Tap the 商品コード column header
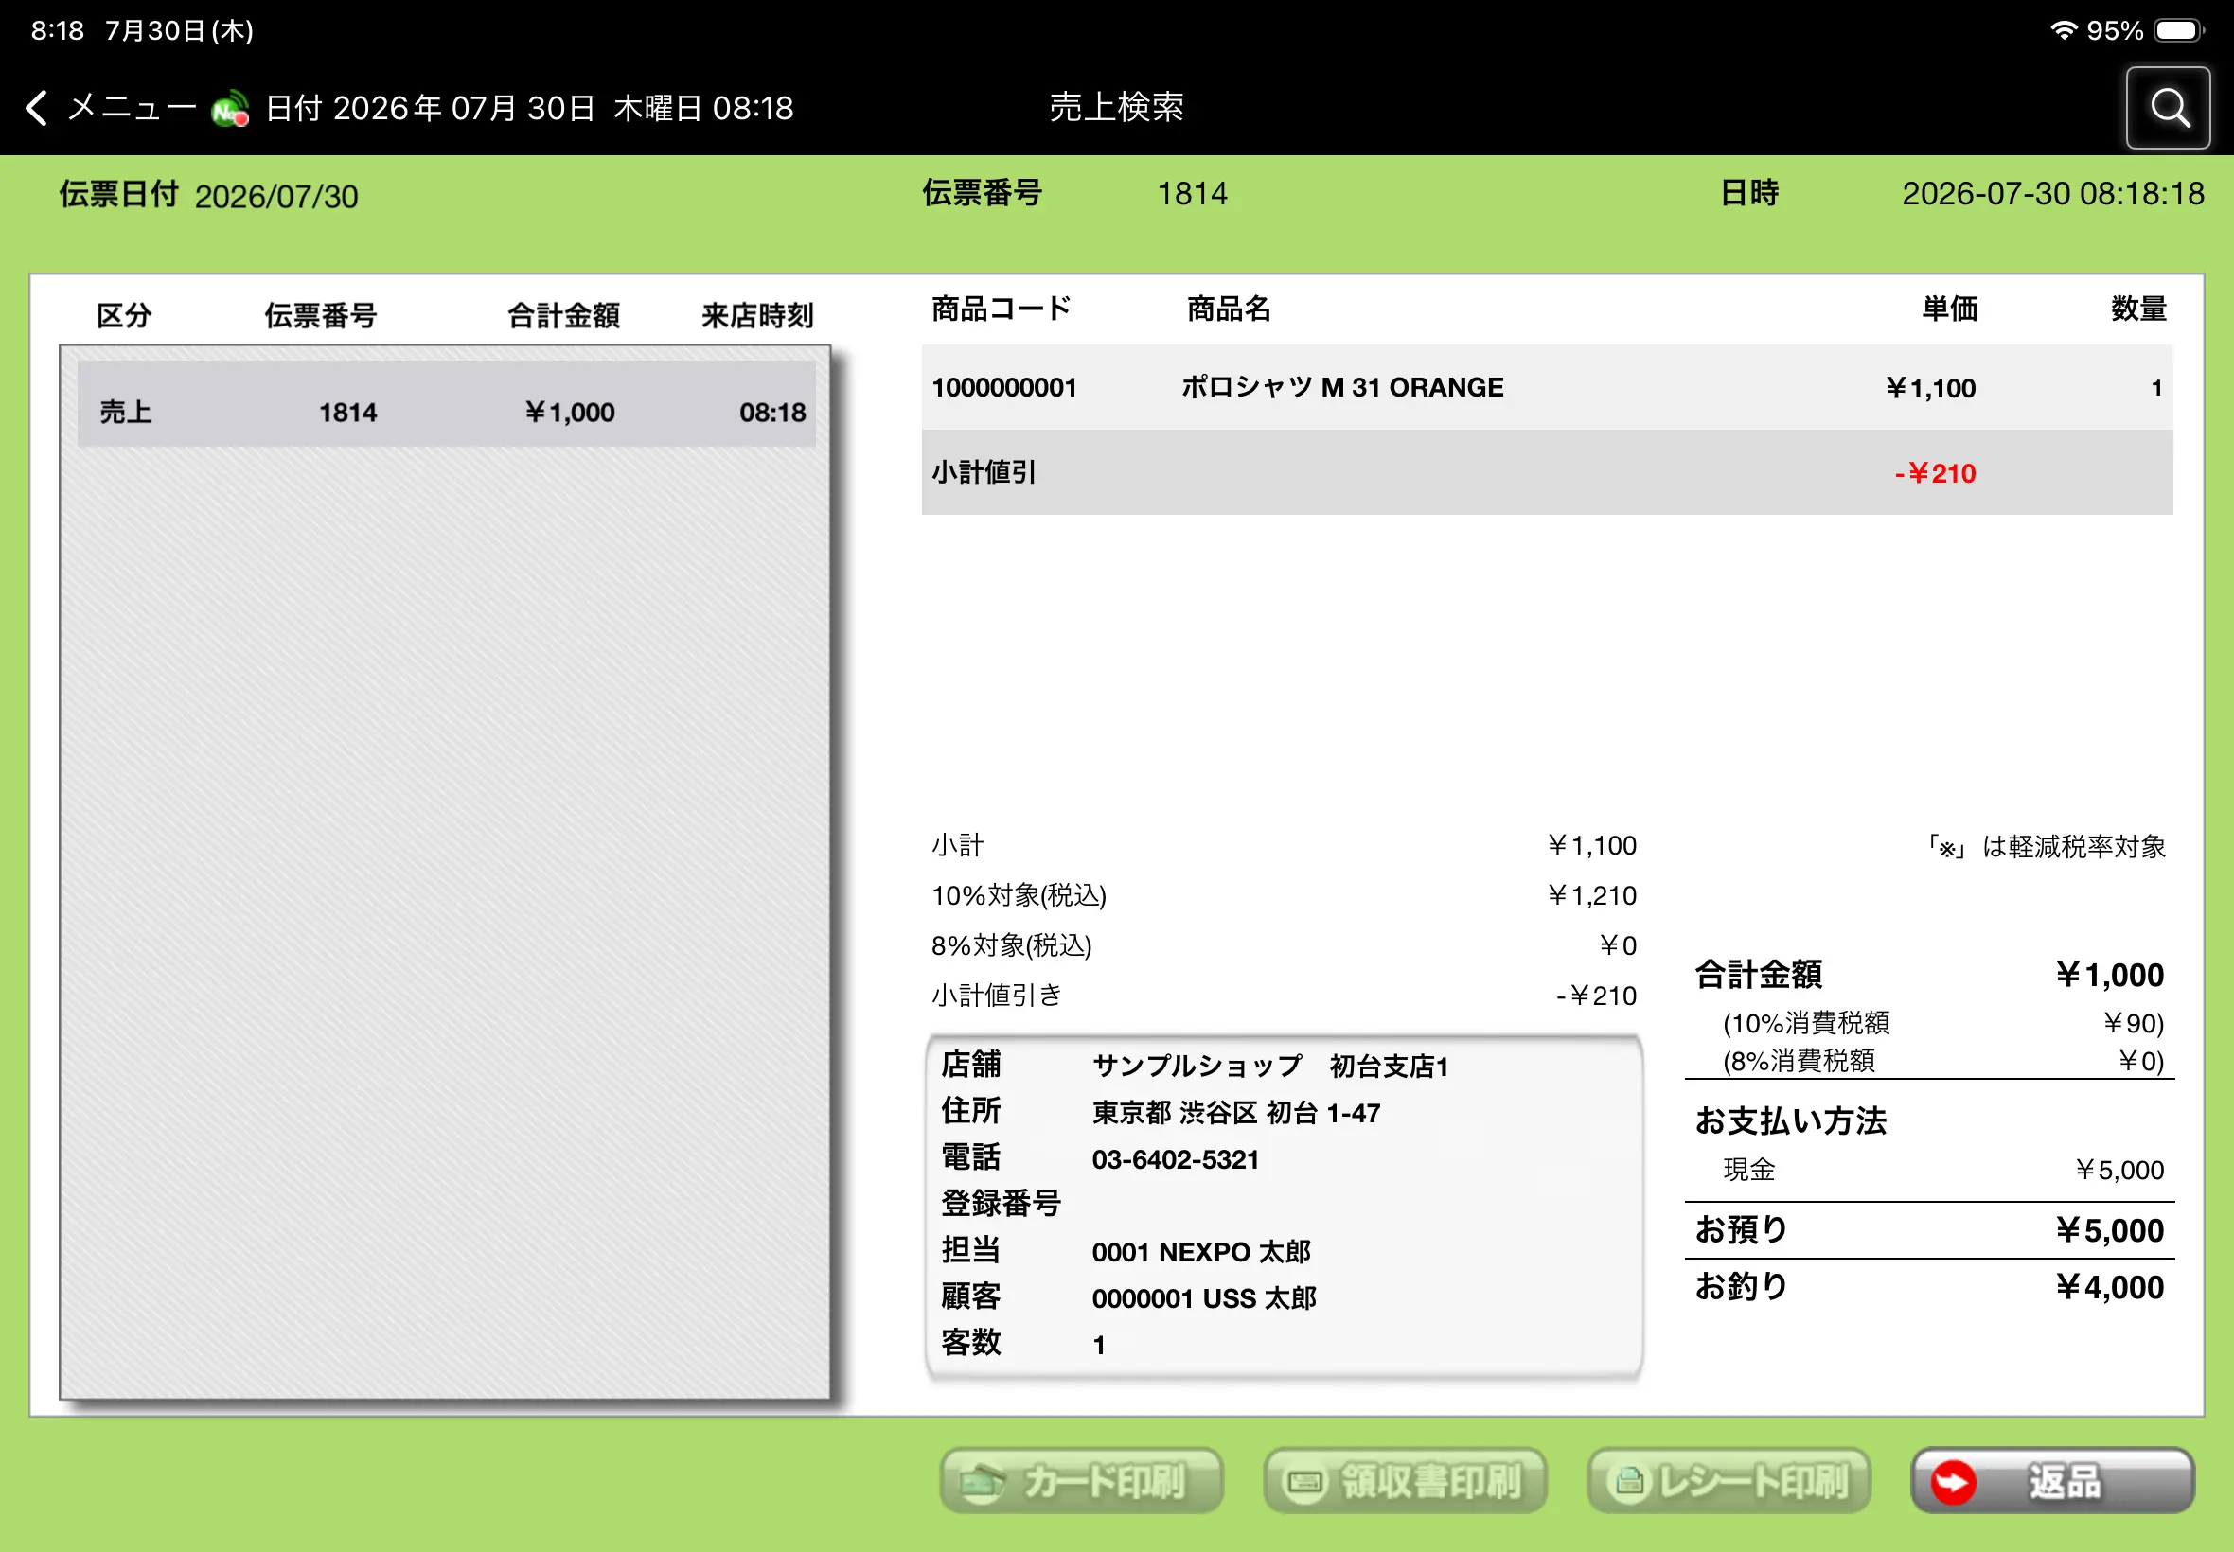The image size is (2234, 1552). point(1002,309)
